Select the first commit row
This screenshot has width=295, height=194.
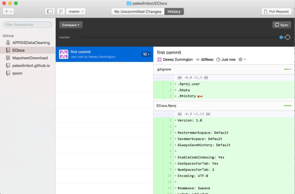point(104,54)
